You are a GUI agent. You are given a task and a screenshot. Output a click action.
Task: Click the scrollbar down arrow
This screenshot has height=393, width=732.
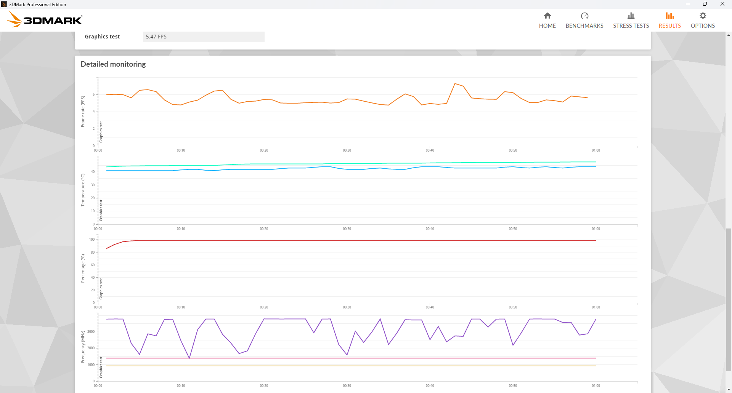click(729, 390)
